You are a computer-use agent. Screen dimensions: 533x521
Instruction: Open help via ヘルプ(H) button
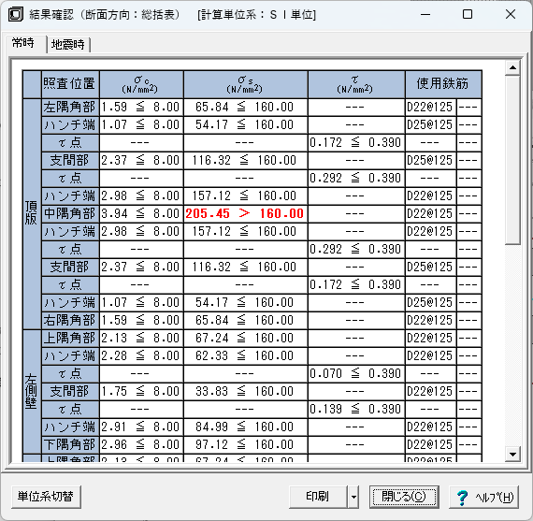point(483,497)
